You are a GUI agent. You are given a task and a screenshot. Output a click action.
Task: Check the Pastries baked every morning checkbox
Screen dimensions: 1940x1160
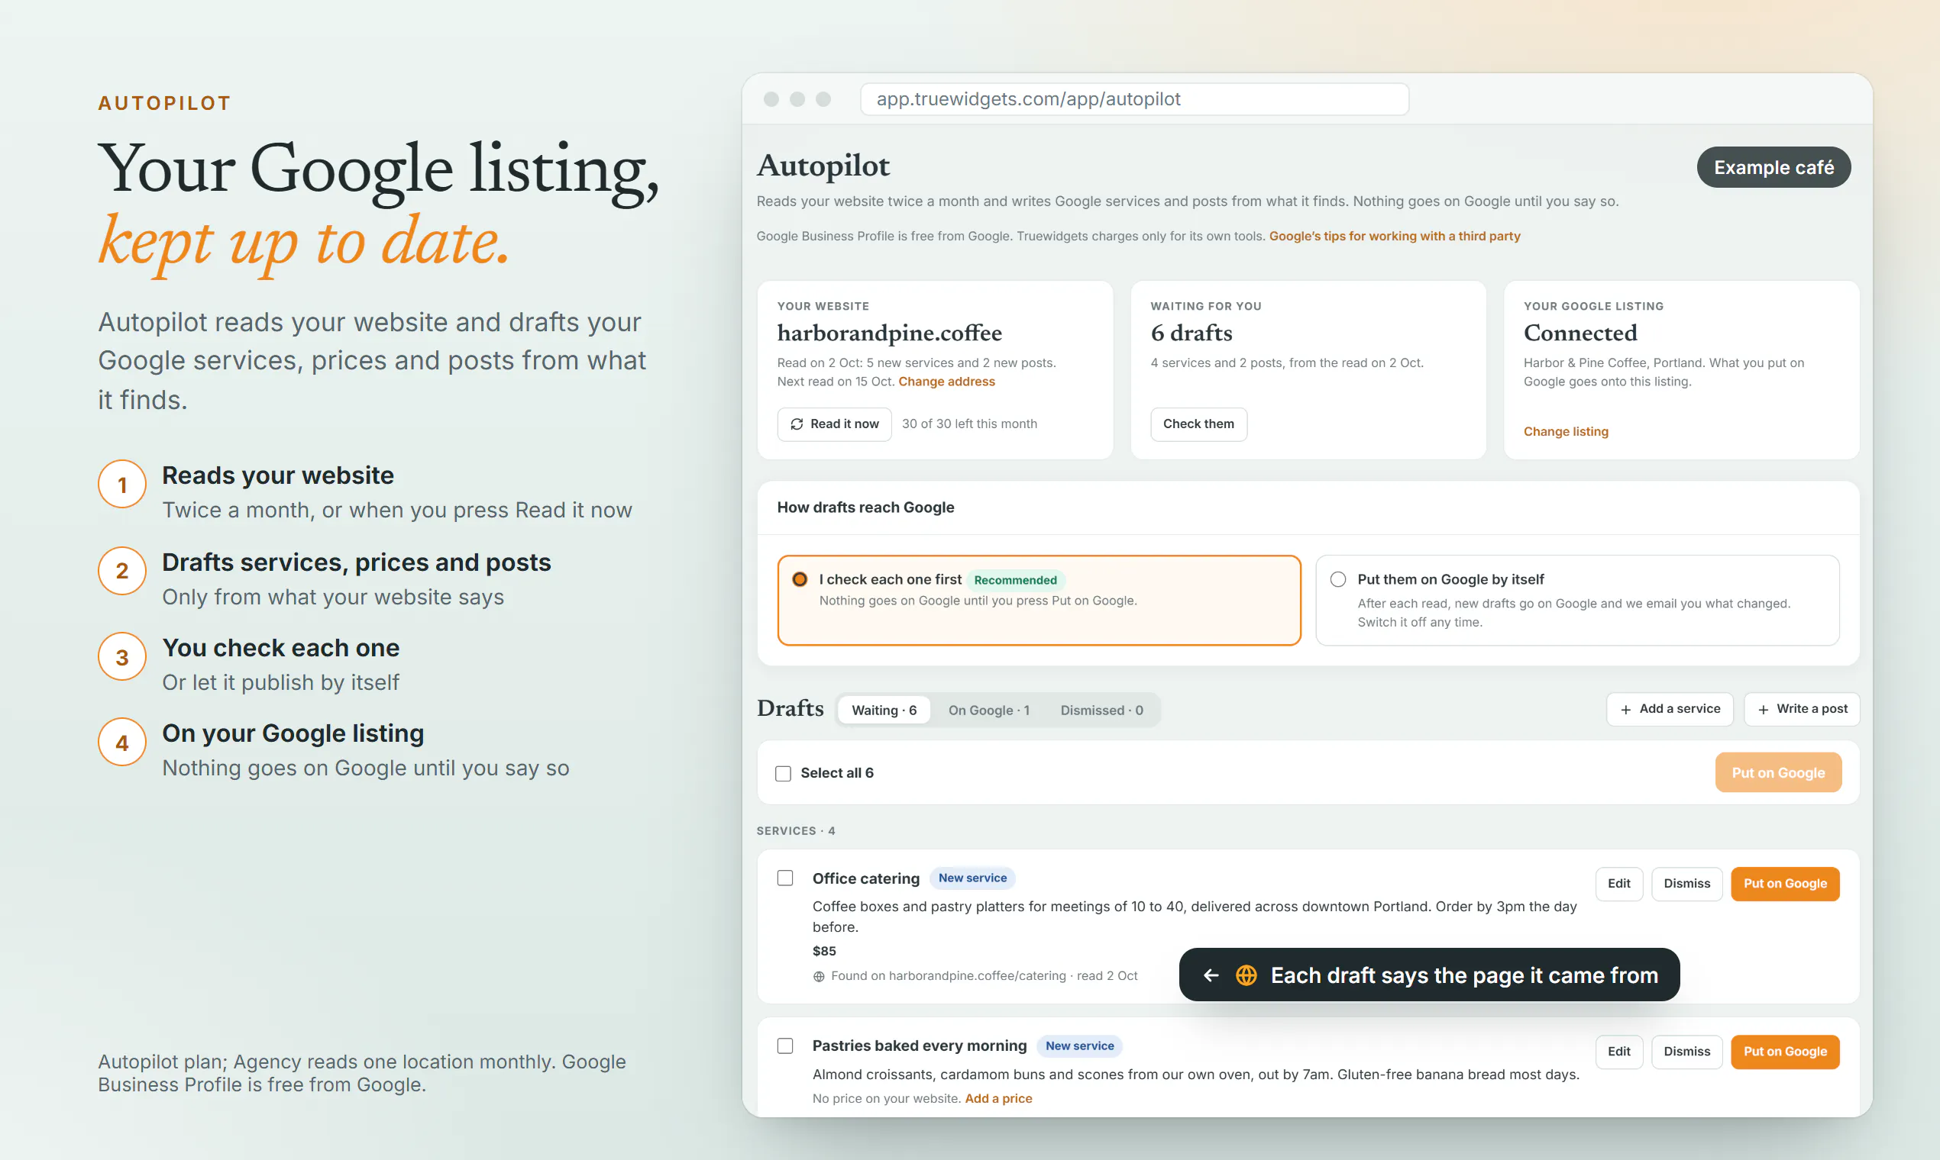[785, 1046]
